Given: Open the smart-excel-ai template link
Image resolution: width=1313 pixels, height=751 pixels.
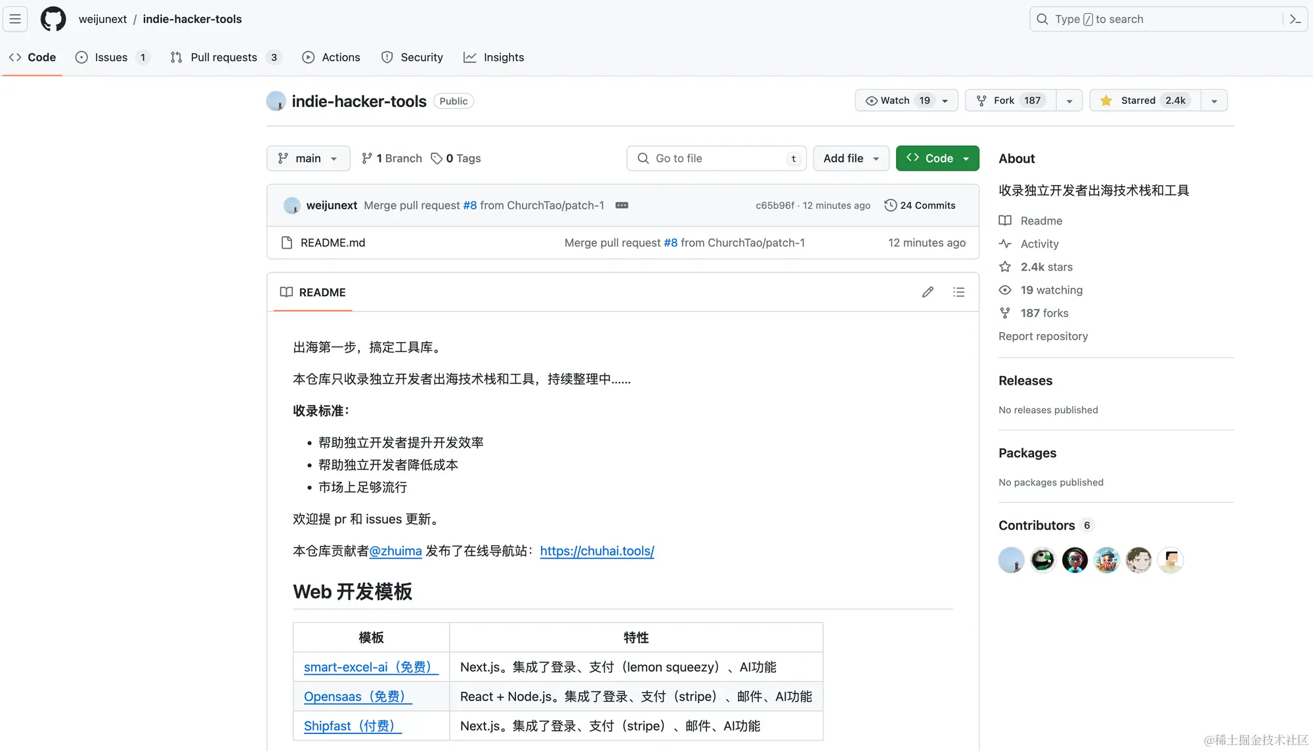Looking at the screenshot, I should pyautogui.click(x=371, y=667).
